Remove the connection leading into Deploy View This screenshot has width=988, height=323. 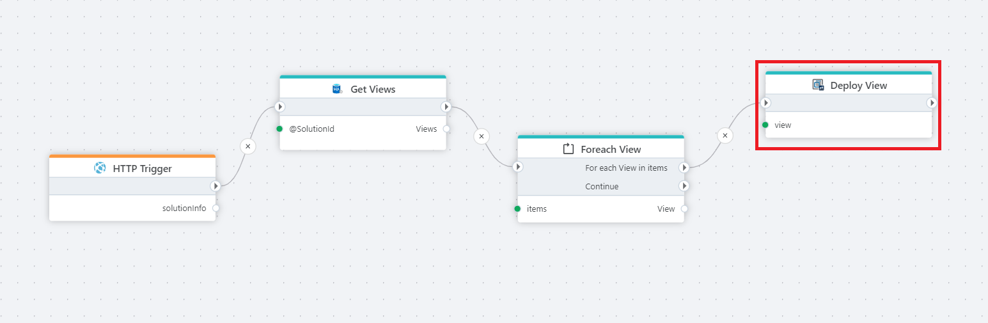(725, 136)
